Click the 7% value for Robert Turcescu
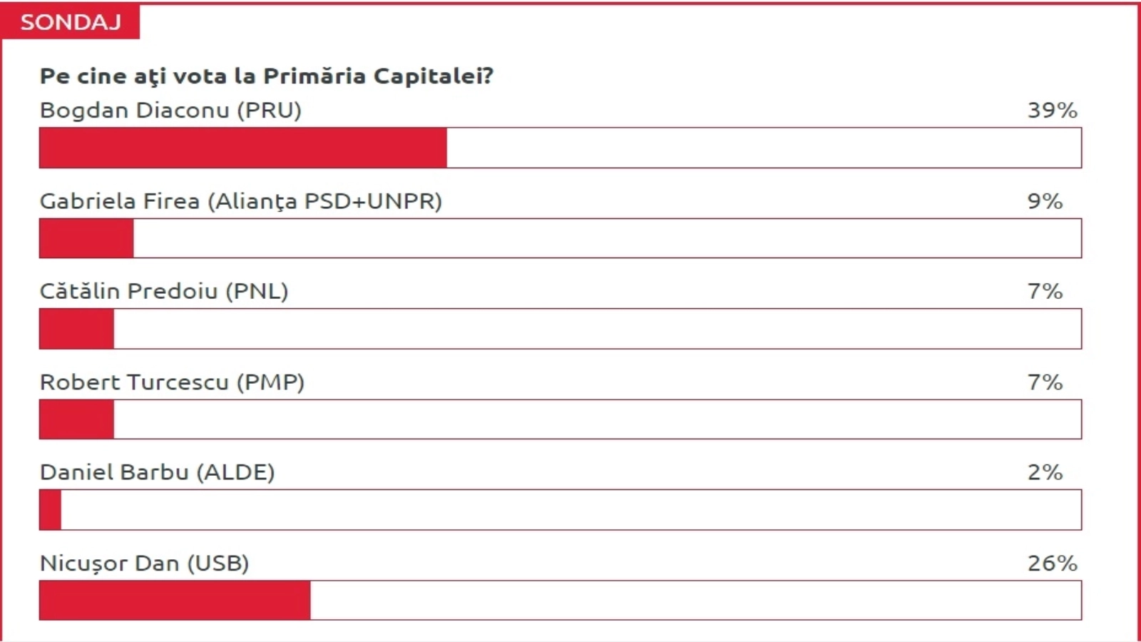Screen dimensions: 1141x642 (x=1045, y=382)
